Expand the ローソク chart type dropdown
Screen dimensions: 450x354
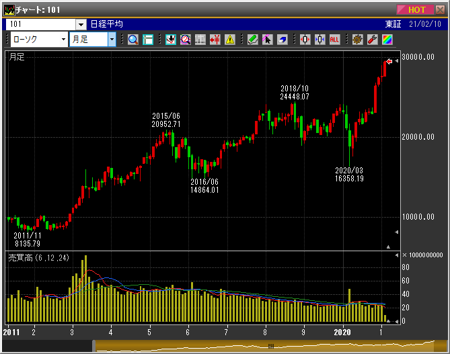64,40
